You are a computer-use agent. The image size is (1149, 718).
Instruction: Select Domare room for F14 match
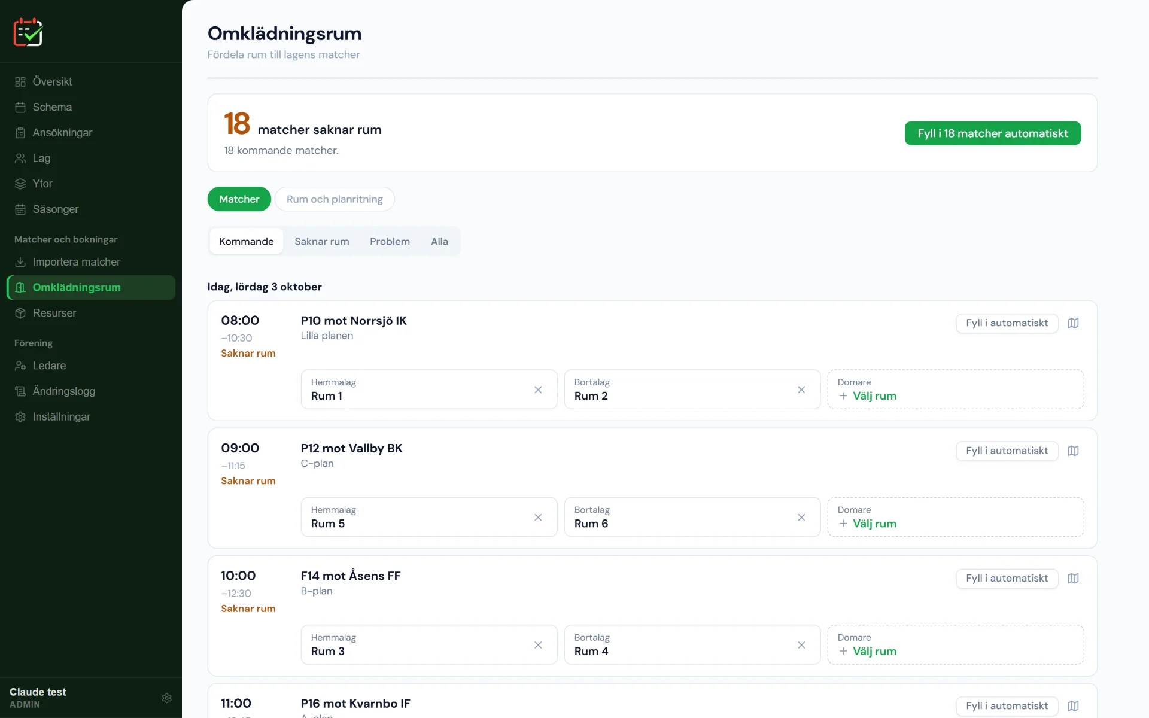coord(956,645)
